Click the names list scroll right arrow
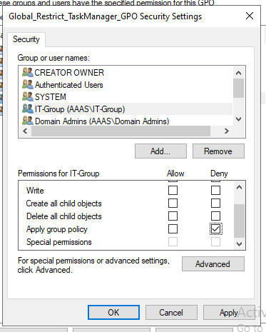 click(227, 131)
